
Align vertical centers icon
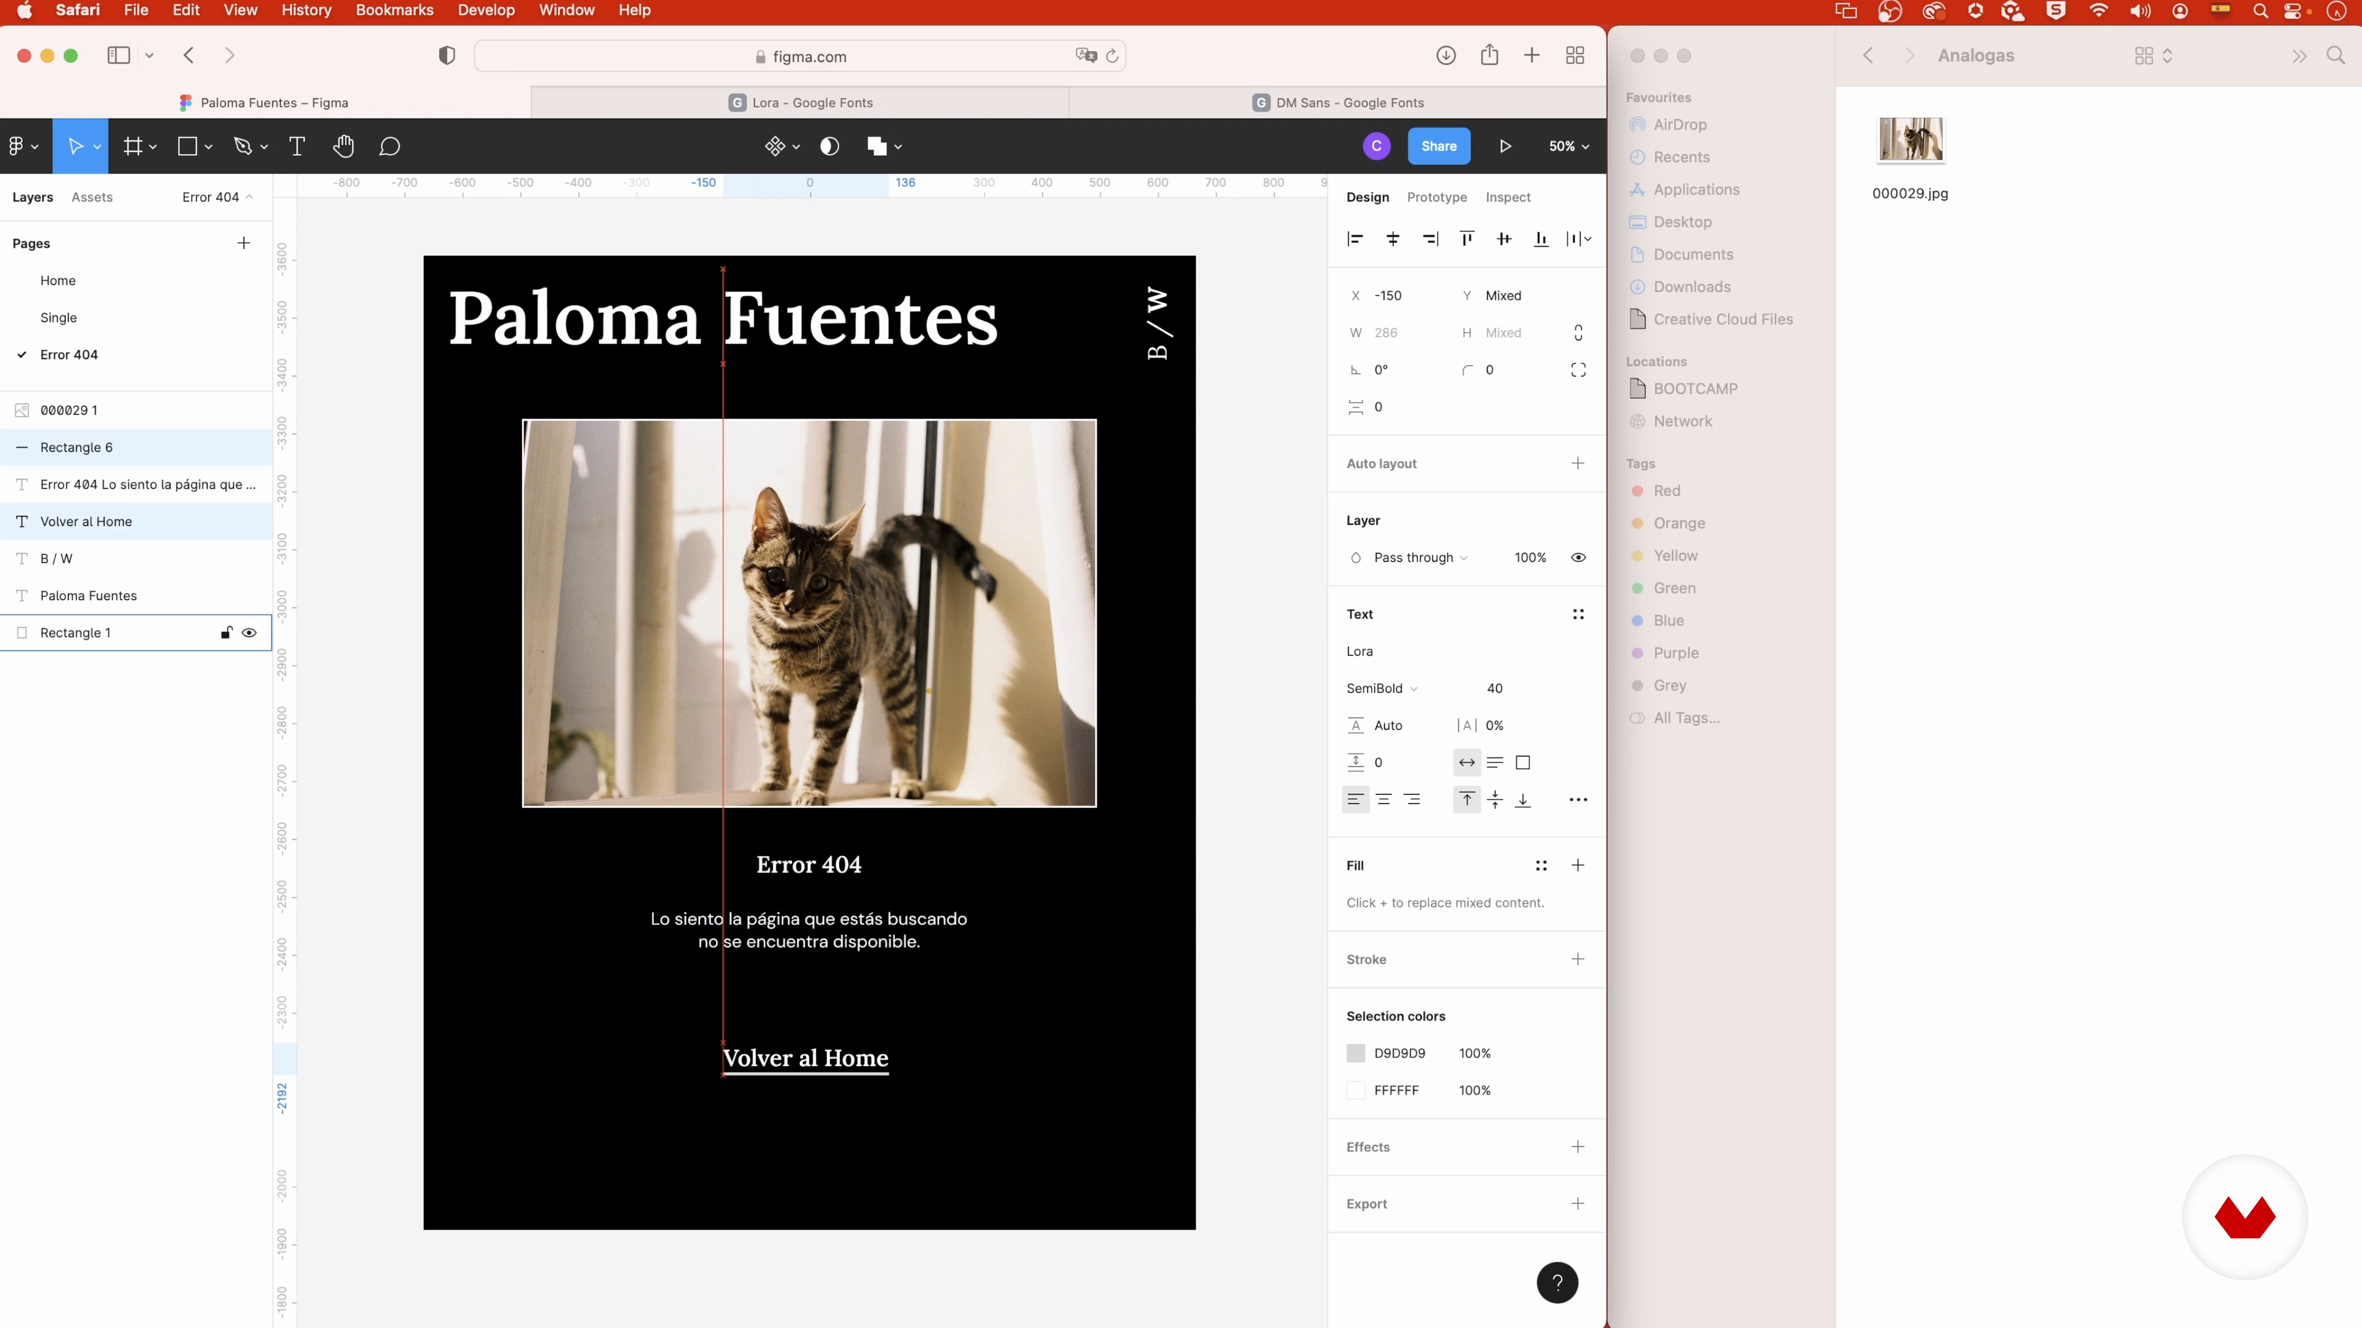click(x=1504, y=239)
